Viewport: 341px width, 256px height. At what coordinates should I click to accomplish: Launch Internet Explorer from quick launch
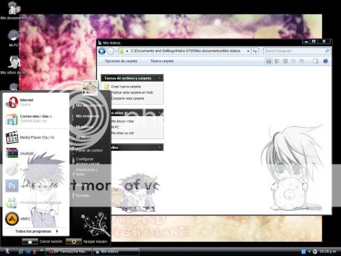[21, 252]
